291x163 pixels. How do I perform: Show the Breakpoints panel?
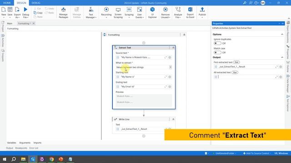click(x=21, y=148)
